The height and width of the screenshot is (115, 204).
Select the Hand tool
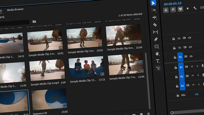[157, 54]
